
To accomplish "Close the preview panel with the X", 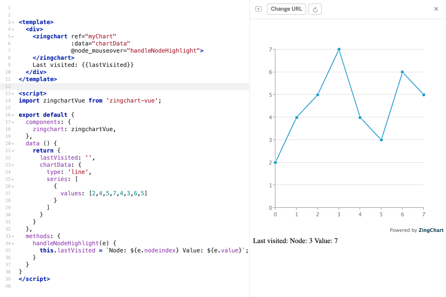I will click(x=435, y=8).
